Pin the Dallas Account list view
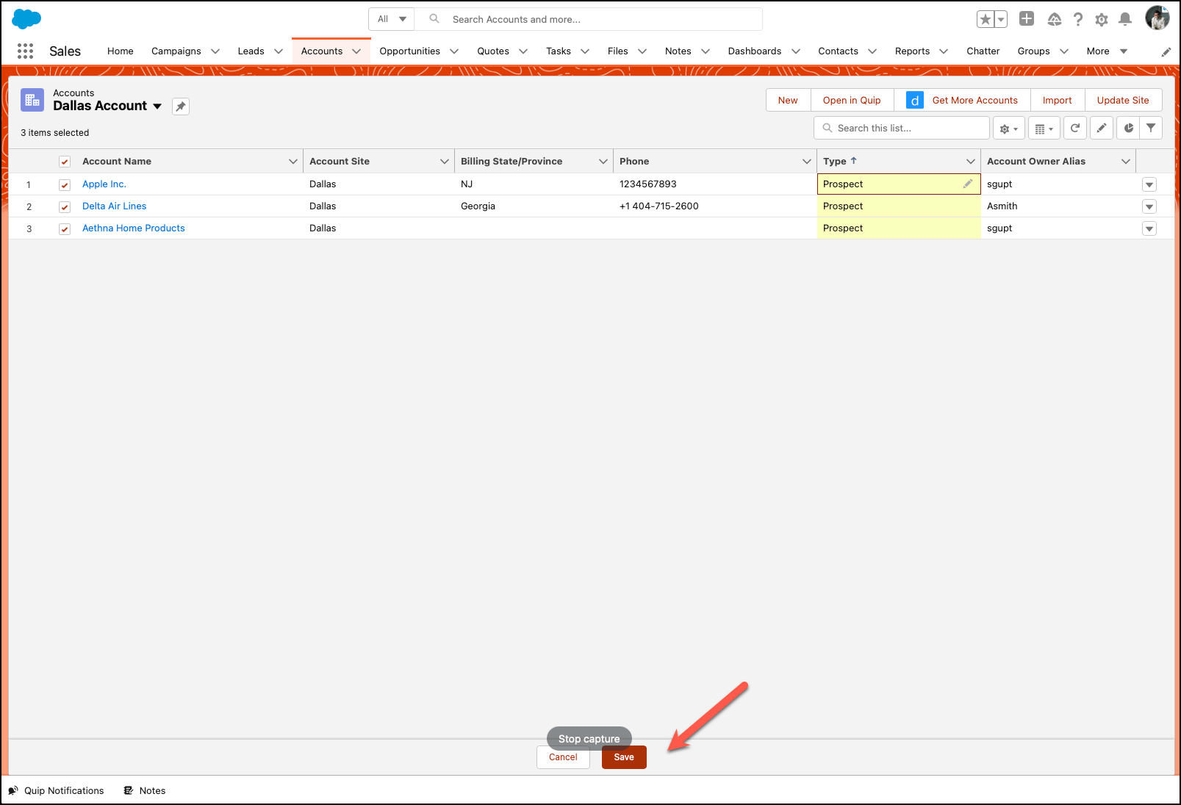This screenshot has height=805, width=1181. tap(181, 107)
